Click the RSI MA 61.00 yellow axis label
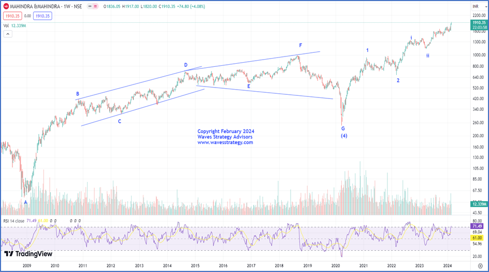 click(477, 238)
